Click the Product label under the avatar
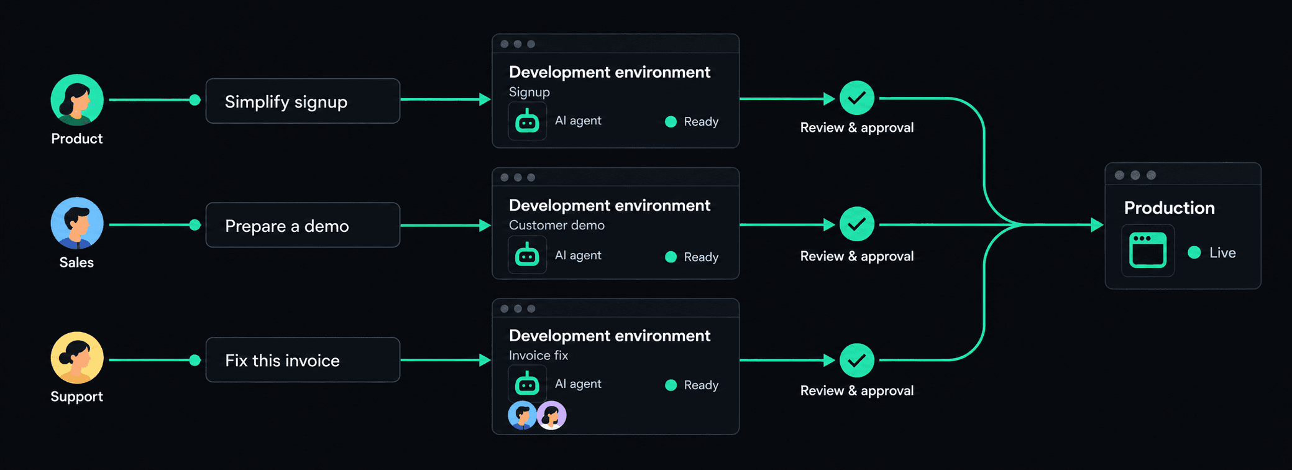 point(77,139)
